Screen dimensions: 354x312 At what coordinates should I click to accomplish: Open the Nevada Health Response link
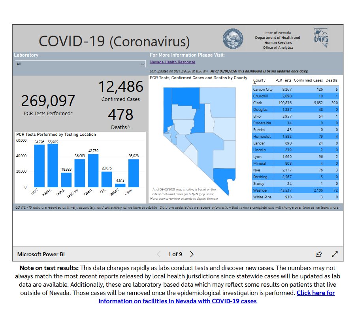tap(172, 62)
